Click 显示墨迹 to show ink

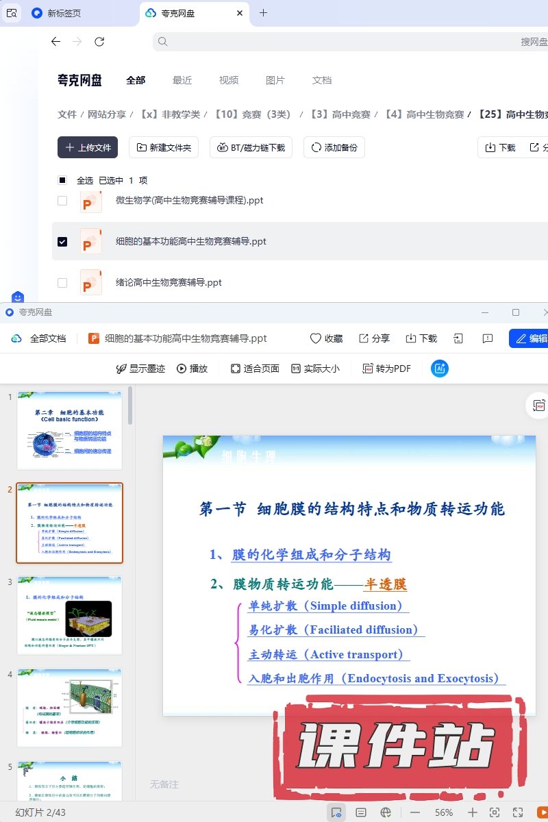coord(140,369)
